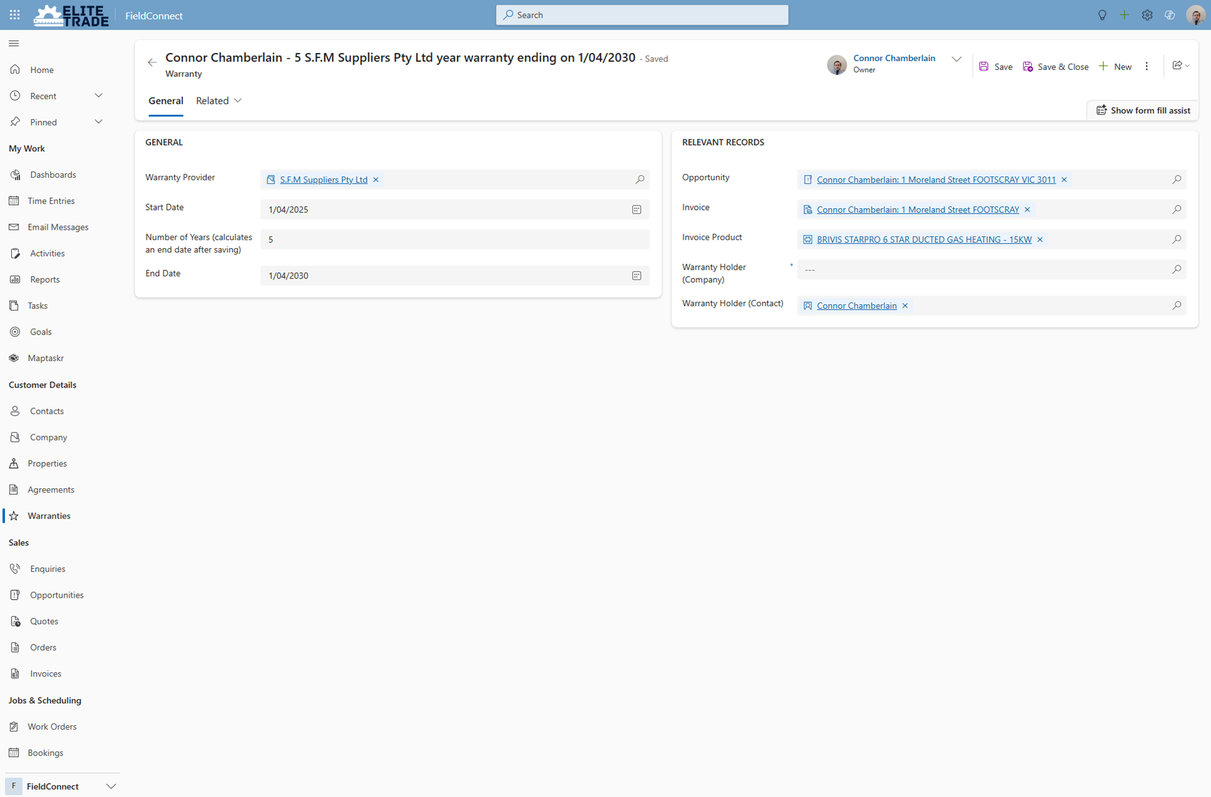Open FieldConnect area switcher at bottom
Image resolution: width=1211 pixels, height=797 pixels.
(x=62, y=786)
